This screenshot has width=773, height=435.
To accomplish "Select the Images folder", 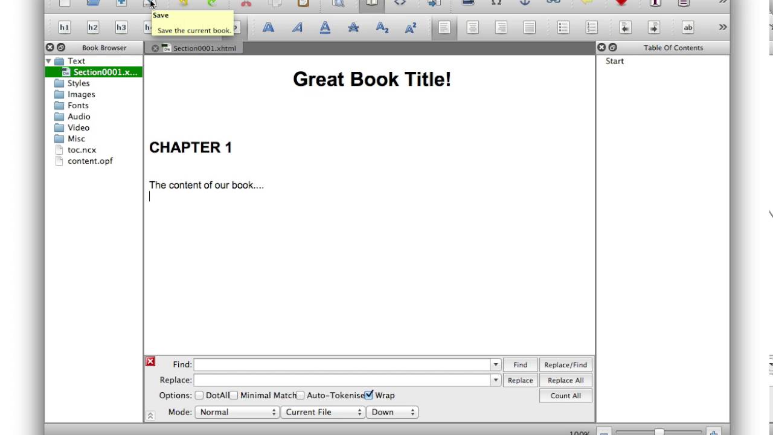I will click(x=81, y=94).
